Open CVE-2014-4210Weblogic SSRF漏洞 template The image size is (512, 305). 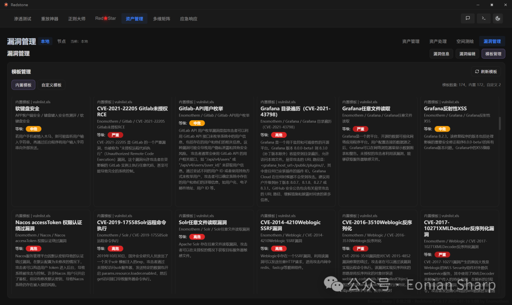click(x=296, y=252)
